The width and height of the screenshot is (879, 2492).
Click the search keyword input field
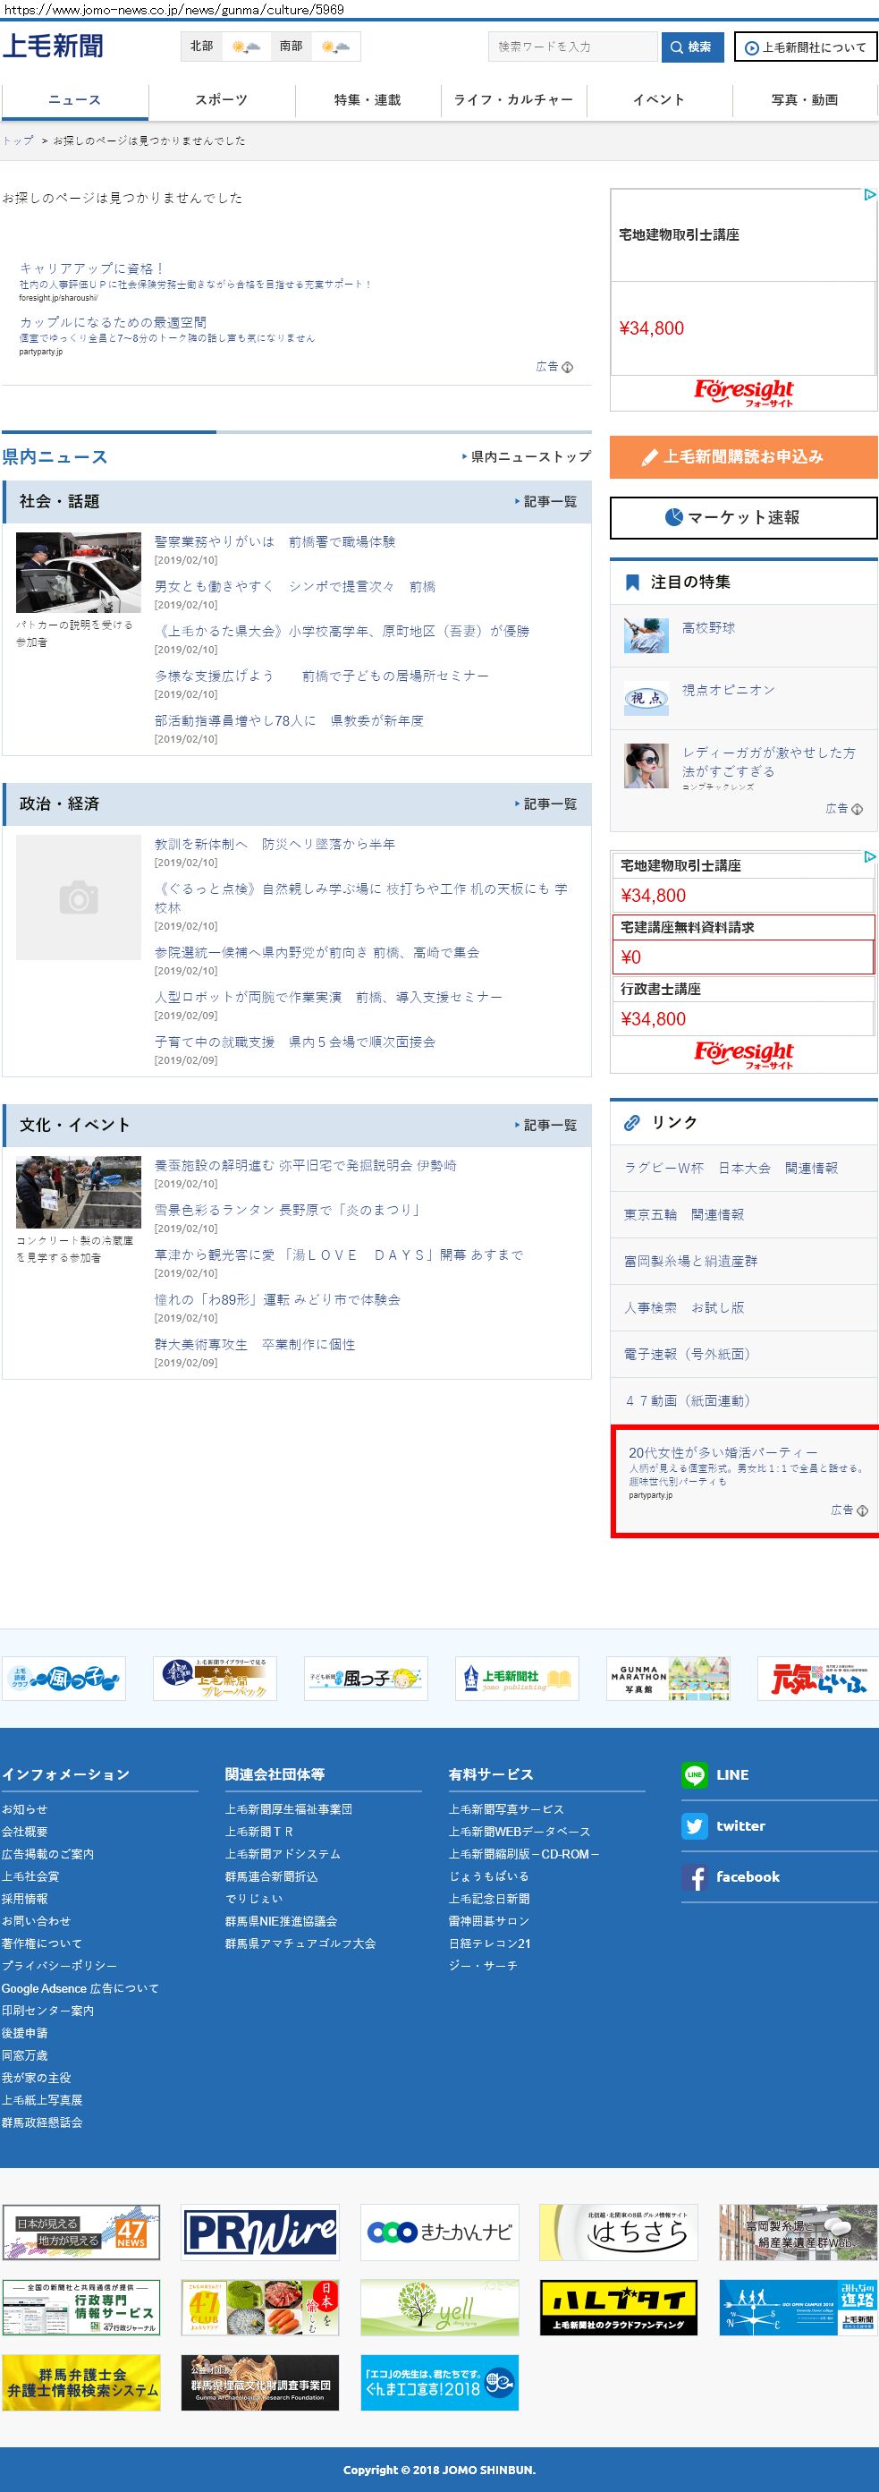(572, 47)
